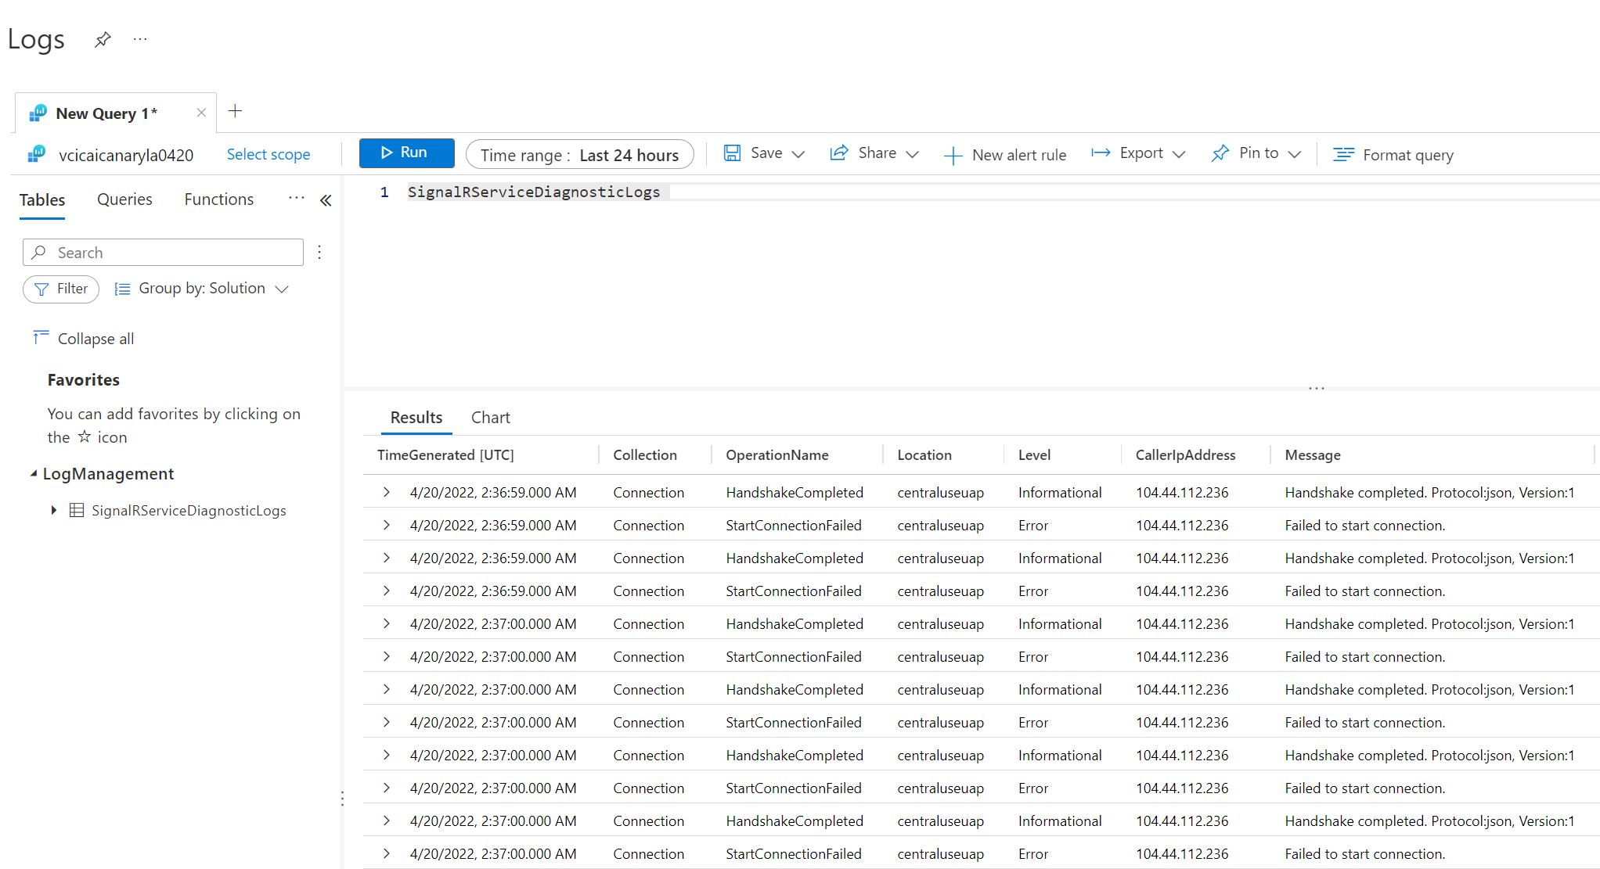The image size is (1600, 869).
Task: Open the search box ellipsis options
Action: 319,252
